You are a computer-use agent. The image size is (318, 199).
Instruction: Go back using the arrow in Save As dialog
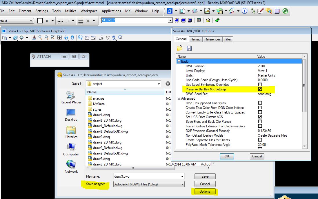(x=168, y=84)
